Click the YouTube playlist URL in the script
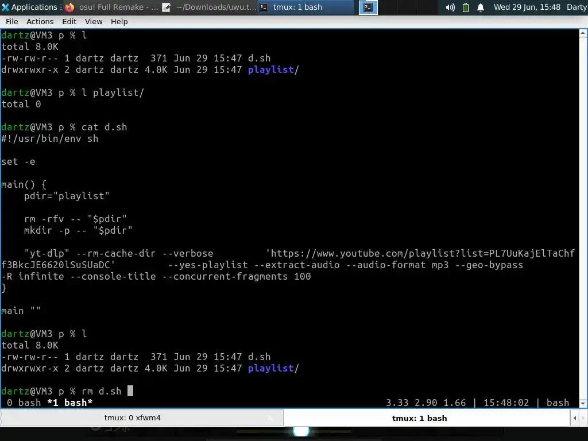 coord(288,259)
